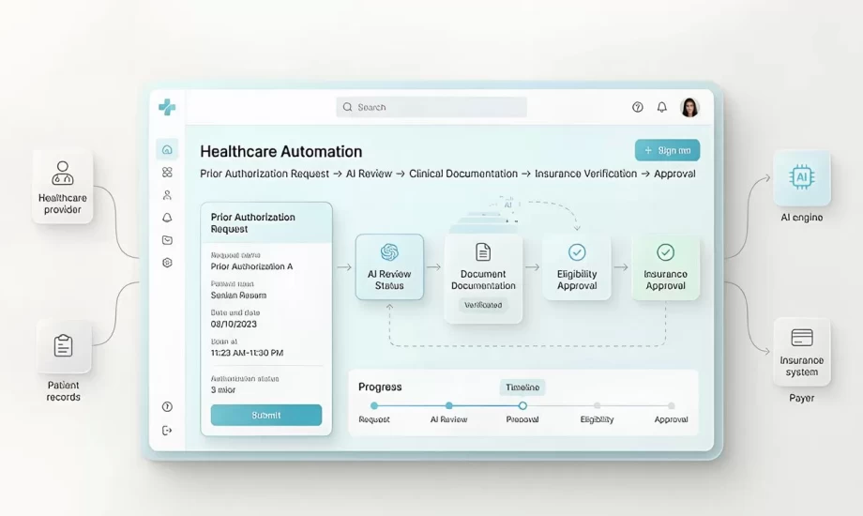This screenshot has width=863, height=516.
Task: Click the logout icon in sidebar
Action: [x=167, y=431]
